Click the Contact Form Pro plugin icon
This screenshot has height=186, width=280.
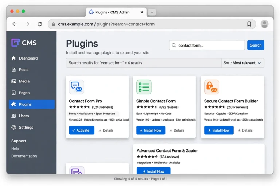pyautogui.click(x=77, y=87)
